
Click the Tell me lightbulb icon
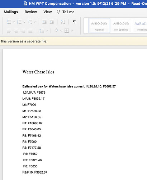pos(58,12)
